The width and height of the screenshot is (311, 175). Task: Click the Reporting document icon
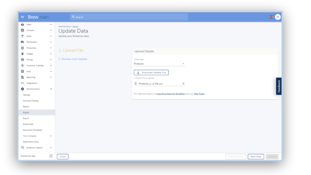[x=22, y=77]
